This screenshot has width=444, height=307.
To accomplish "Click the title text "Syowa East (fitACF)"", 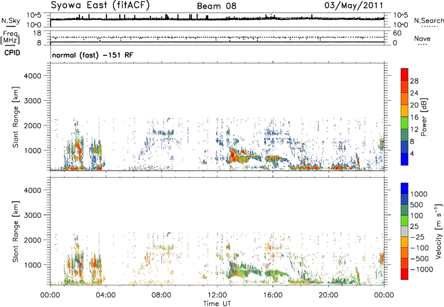I will [100, 6].
